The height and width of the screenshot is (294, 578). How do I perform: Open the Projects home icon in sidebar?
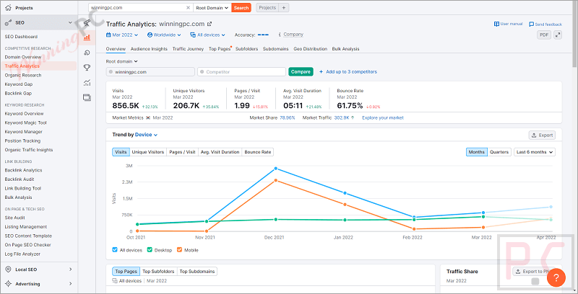pyautogui.click(x=8, y=8)
